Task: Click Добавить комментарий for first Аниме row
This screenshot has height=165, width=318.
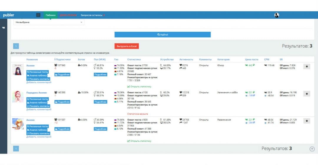Action: tap(39, 82)
